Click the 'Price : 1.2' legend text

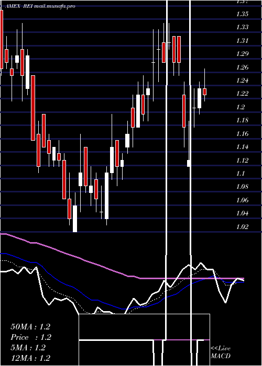(31, 337)
